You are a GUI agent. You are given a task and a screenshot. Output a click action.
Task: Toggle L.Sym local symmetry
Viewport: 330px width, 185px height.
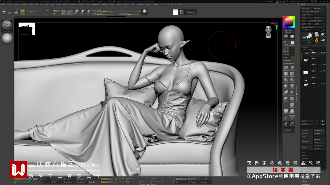click(x=10, y=12)
